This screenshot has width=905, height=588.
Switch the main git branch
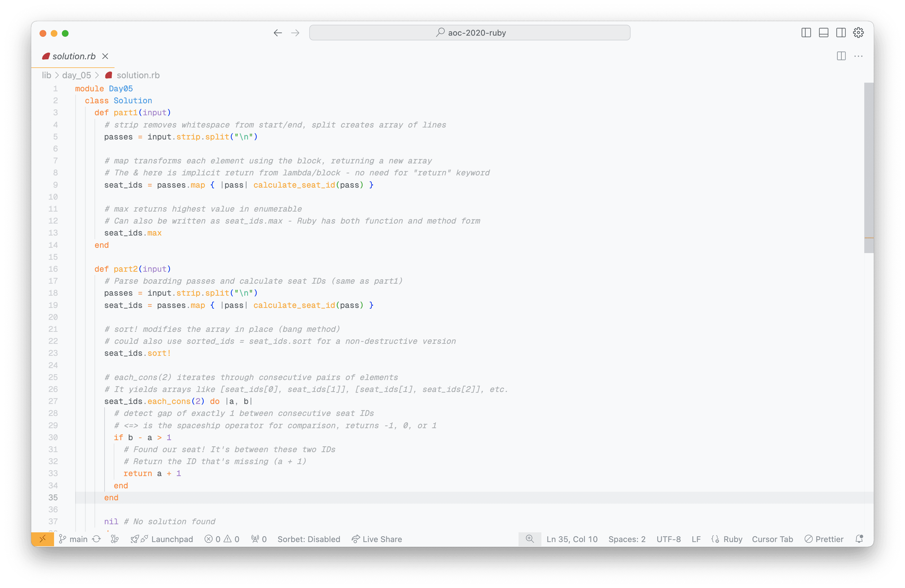tap(78, 539)
